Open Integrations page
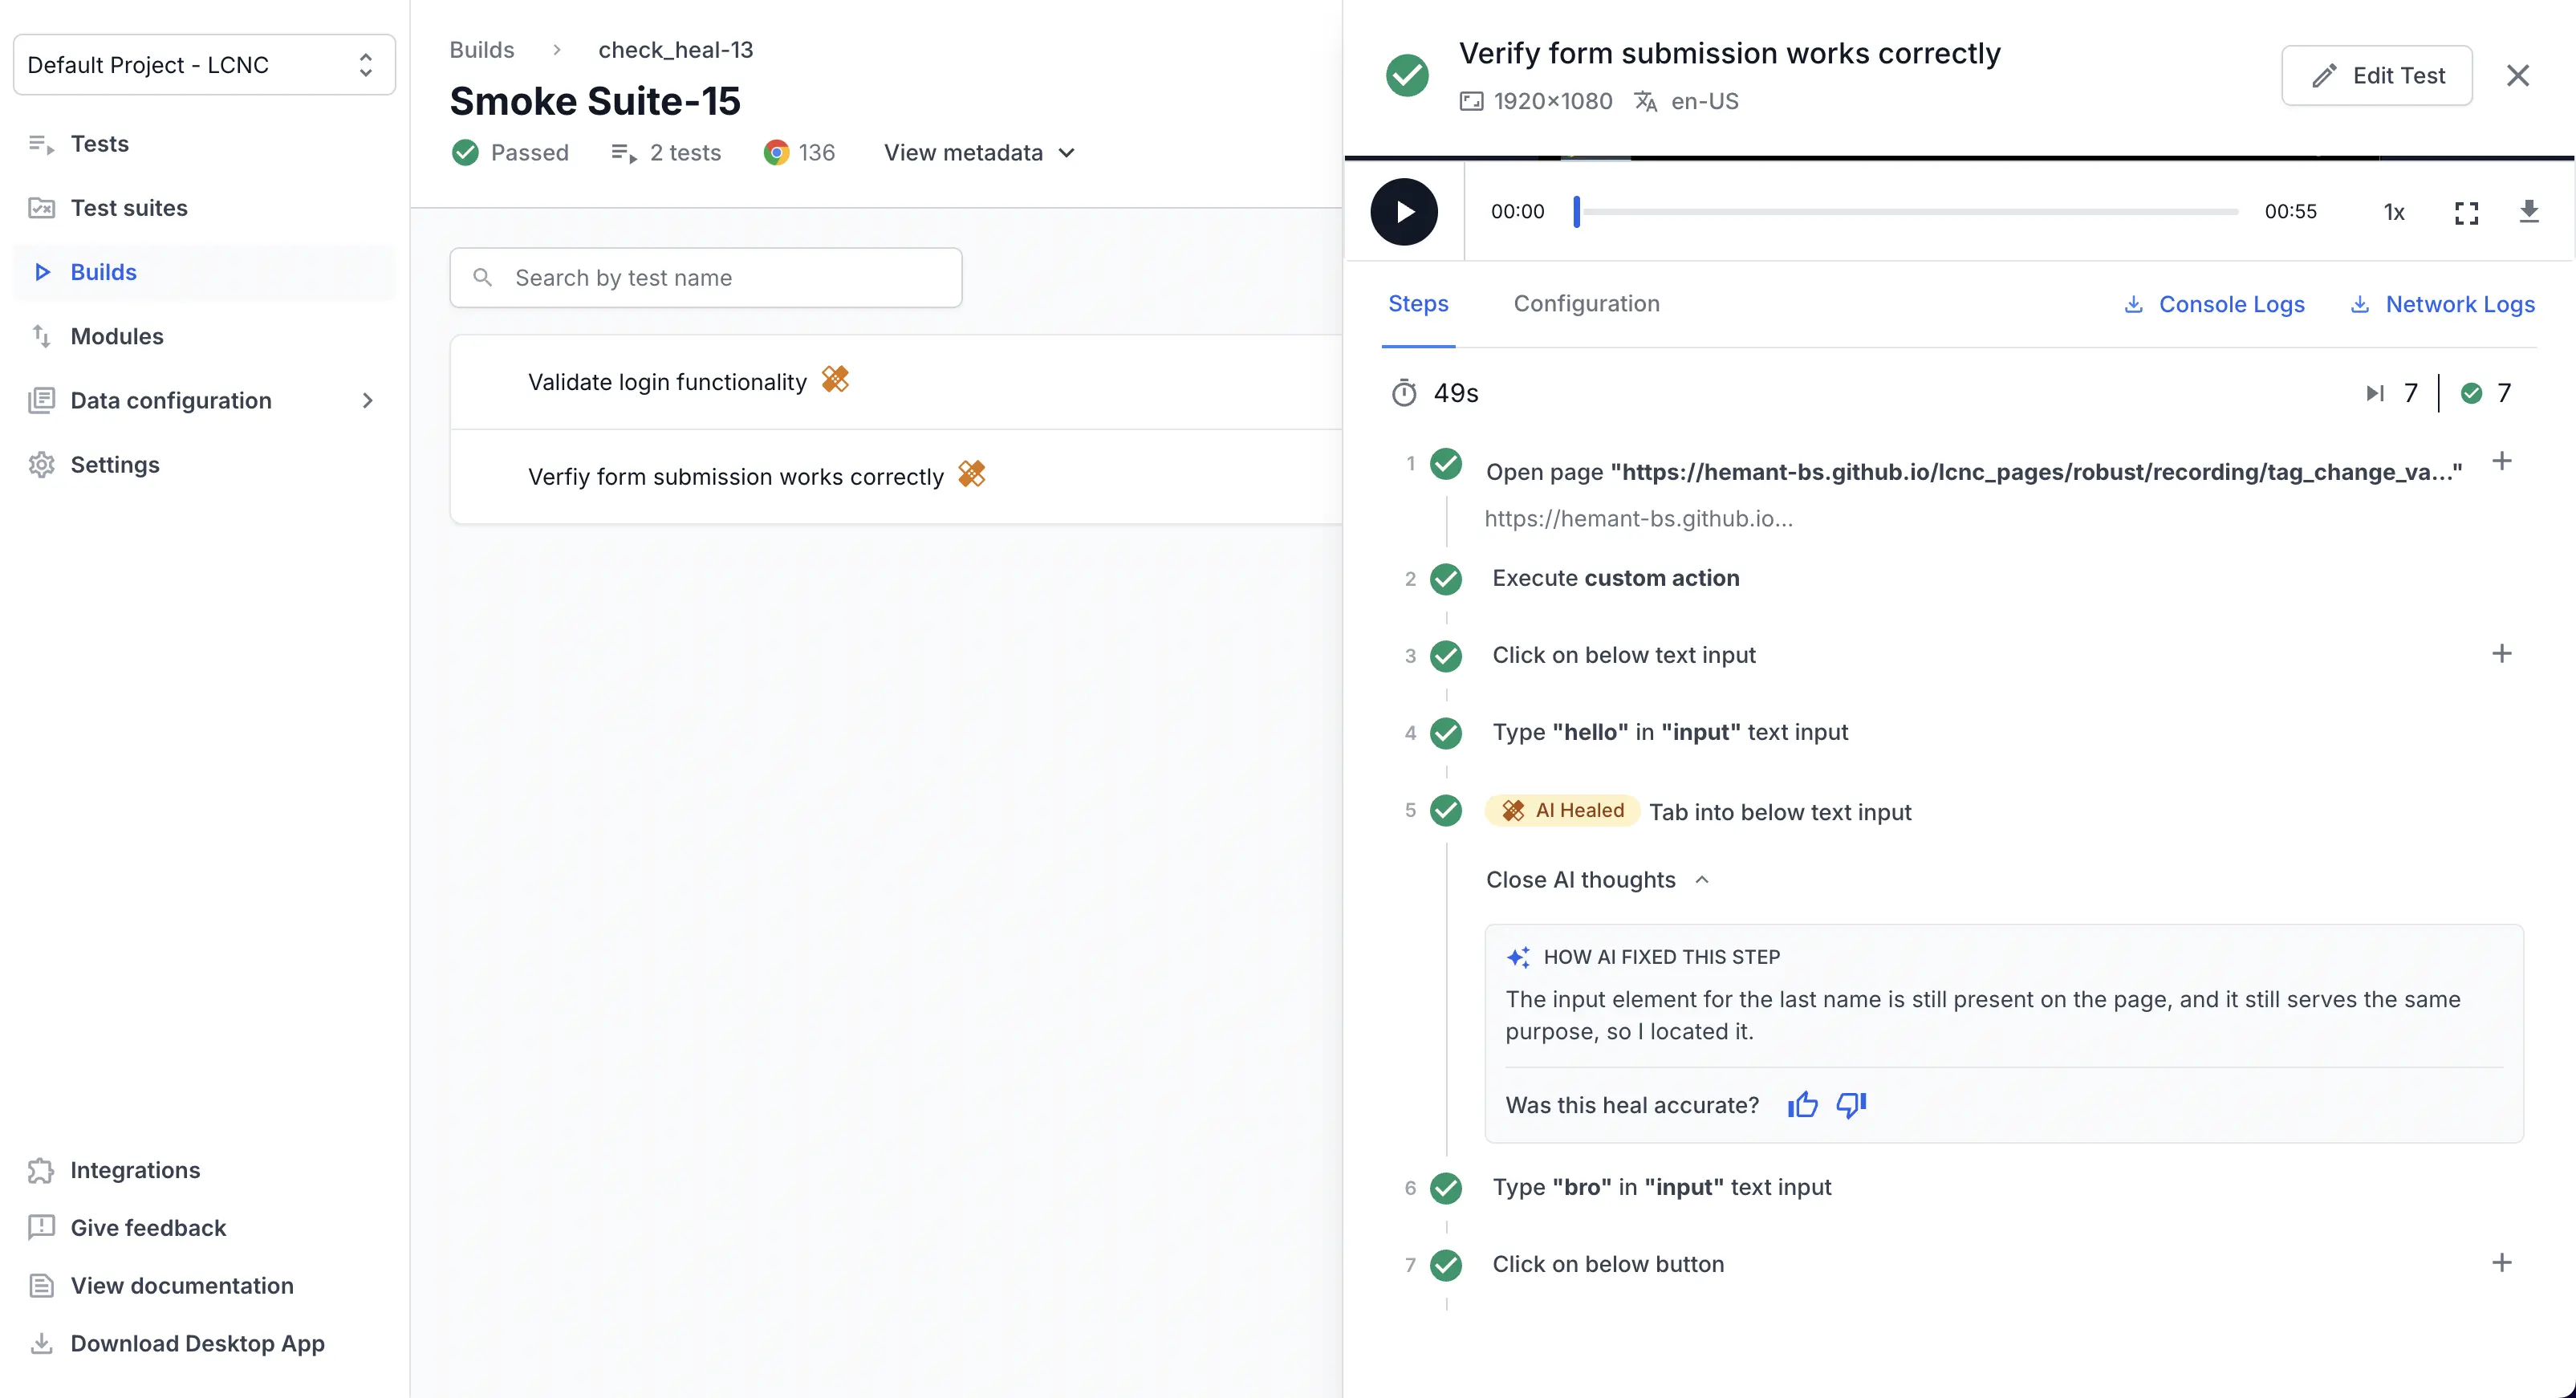 tap(135, 1170)
